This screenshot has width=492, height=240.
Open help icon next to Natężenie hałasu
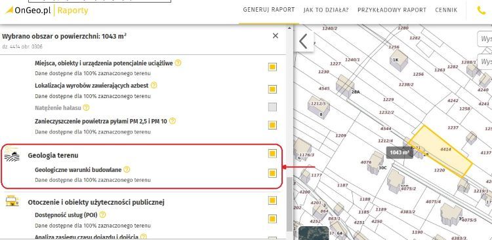point(86,108)
